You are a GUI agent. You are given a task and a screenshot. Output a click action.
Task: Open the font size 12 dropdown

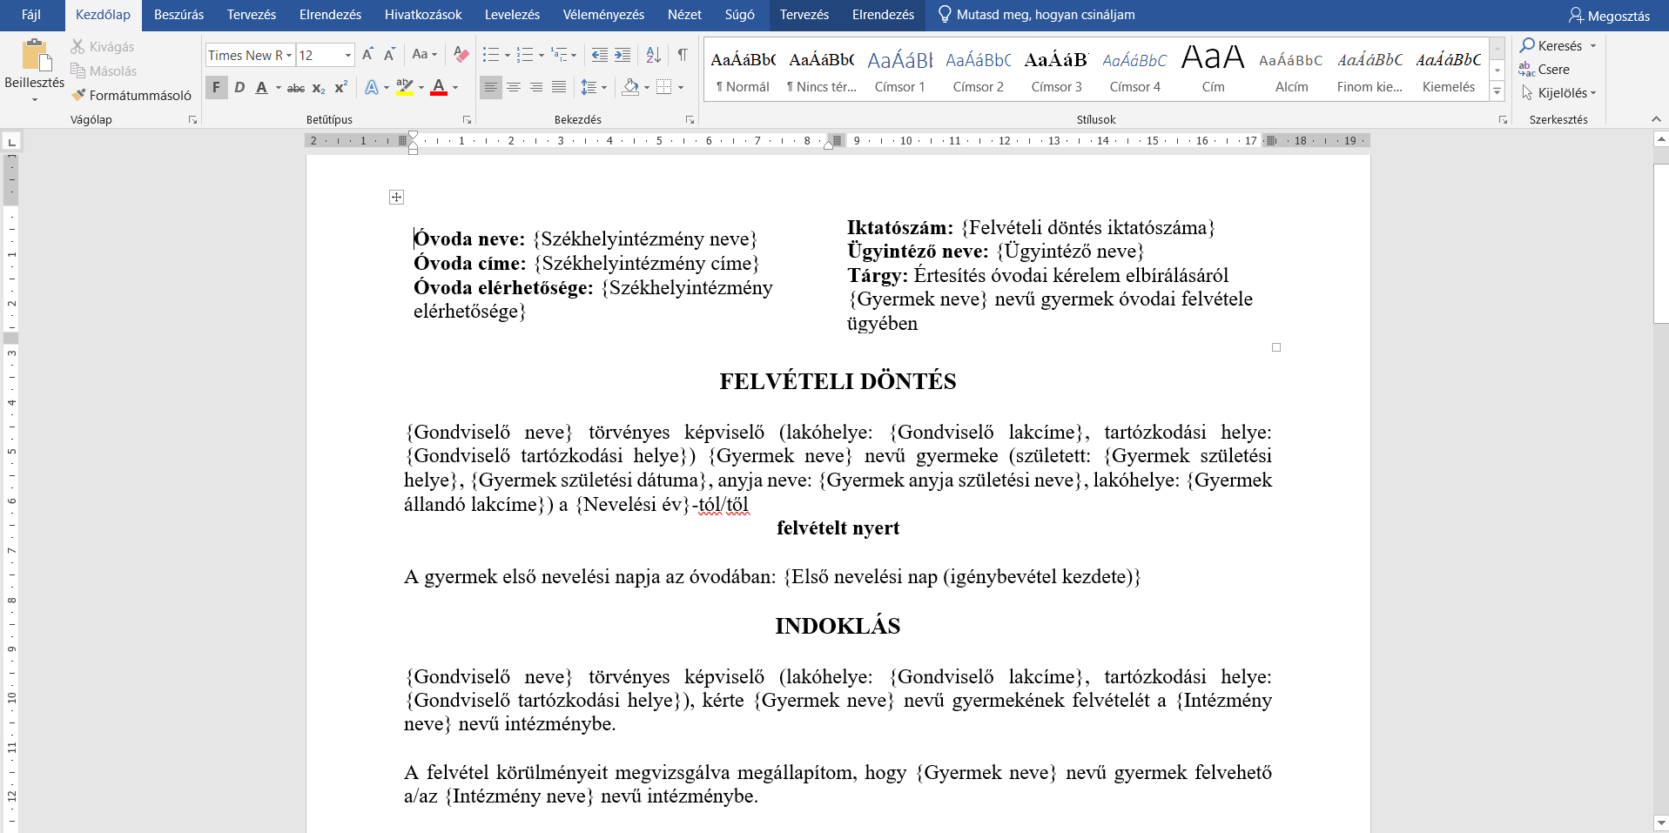(x=348, y=55)
